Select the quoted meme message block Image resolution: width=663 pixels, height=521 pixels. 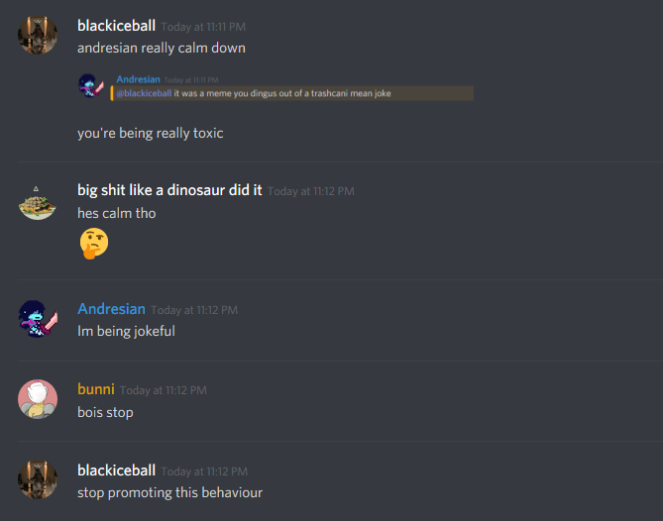point(292,93)
